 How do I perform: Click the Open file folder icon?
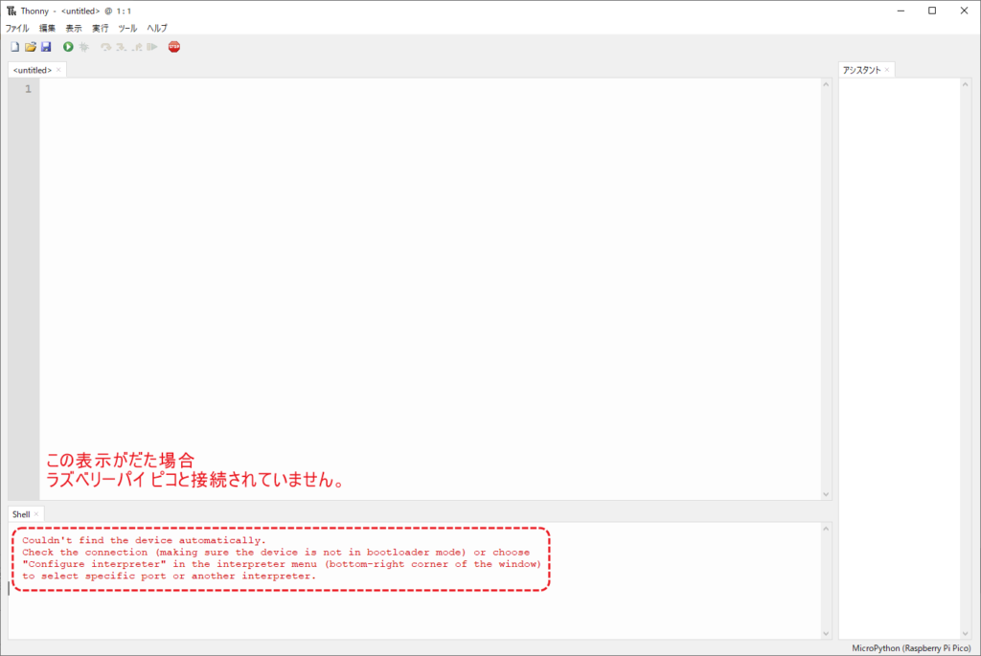(30, 47)
